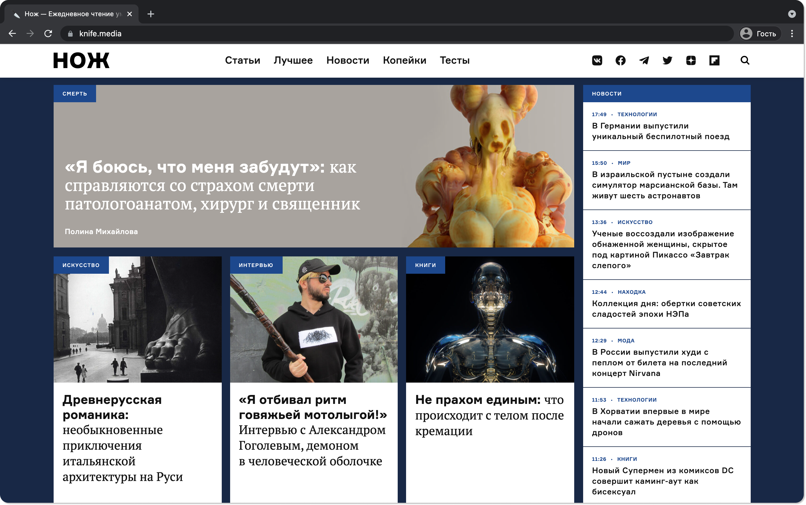Open the Yandex Zen icon
806x505 pixels.
click(x=690, y=60)
